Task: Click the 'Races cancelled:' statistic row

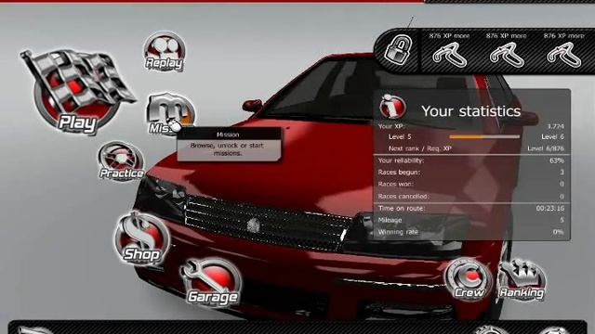Action: tap(471, 196)
